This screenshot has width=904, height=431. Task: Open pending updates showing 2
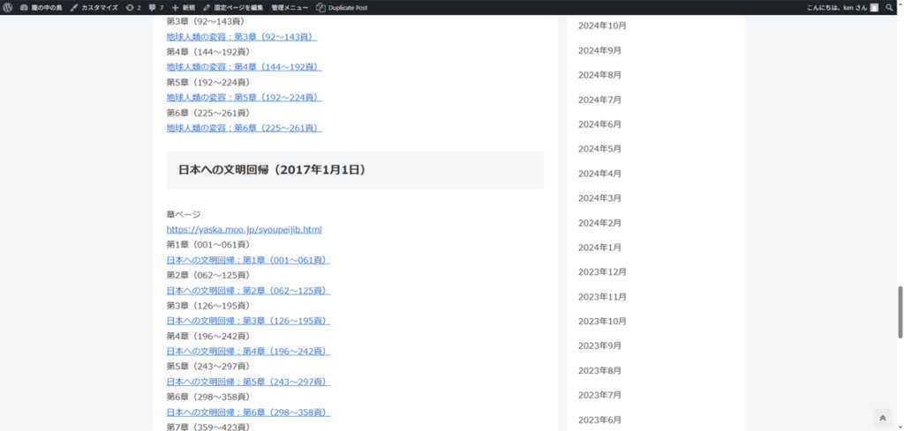pyautogui.click(x=133, y=7)
